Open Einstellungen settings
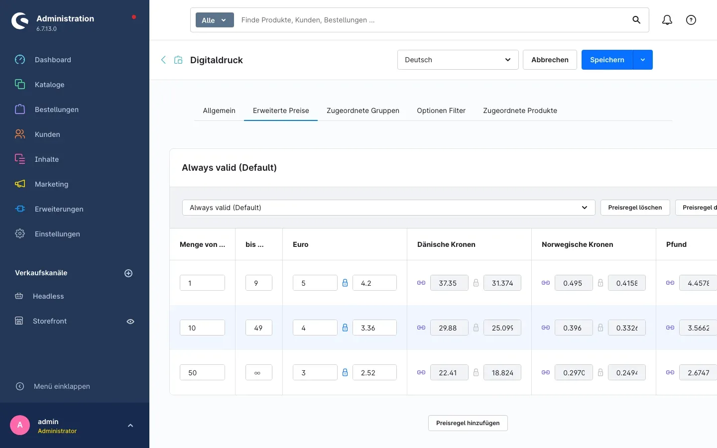Image resolution: width=717 pixels, height=448 pixels. [x=57, y=234]
